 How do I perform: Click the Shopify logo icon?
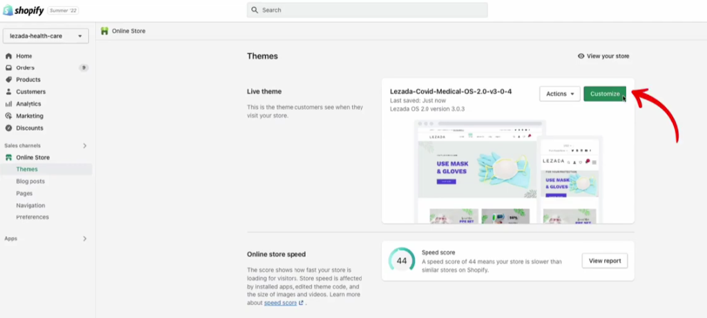coord(8,10)
